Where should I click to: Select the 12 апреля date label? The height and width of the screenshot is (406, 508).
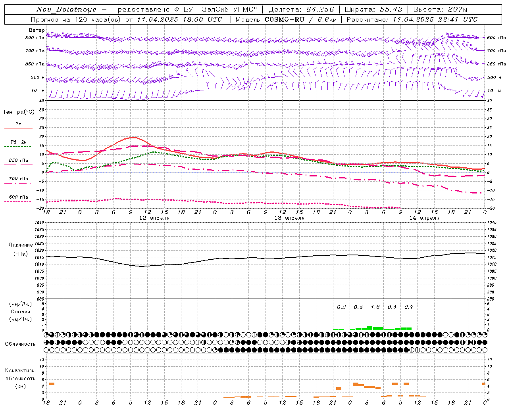[154, 218]
